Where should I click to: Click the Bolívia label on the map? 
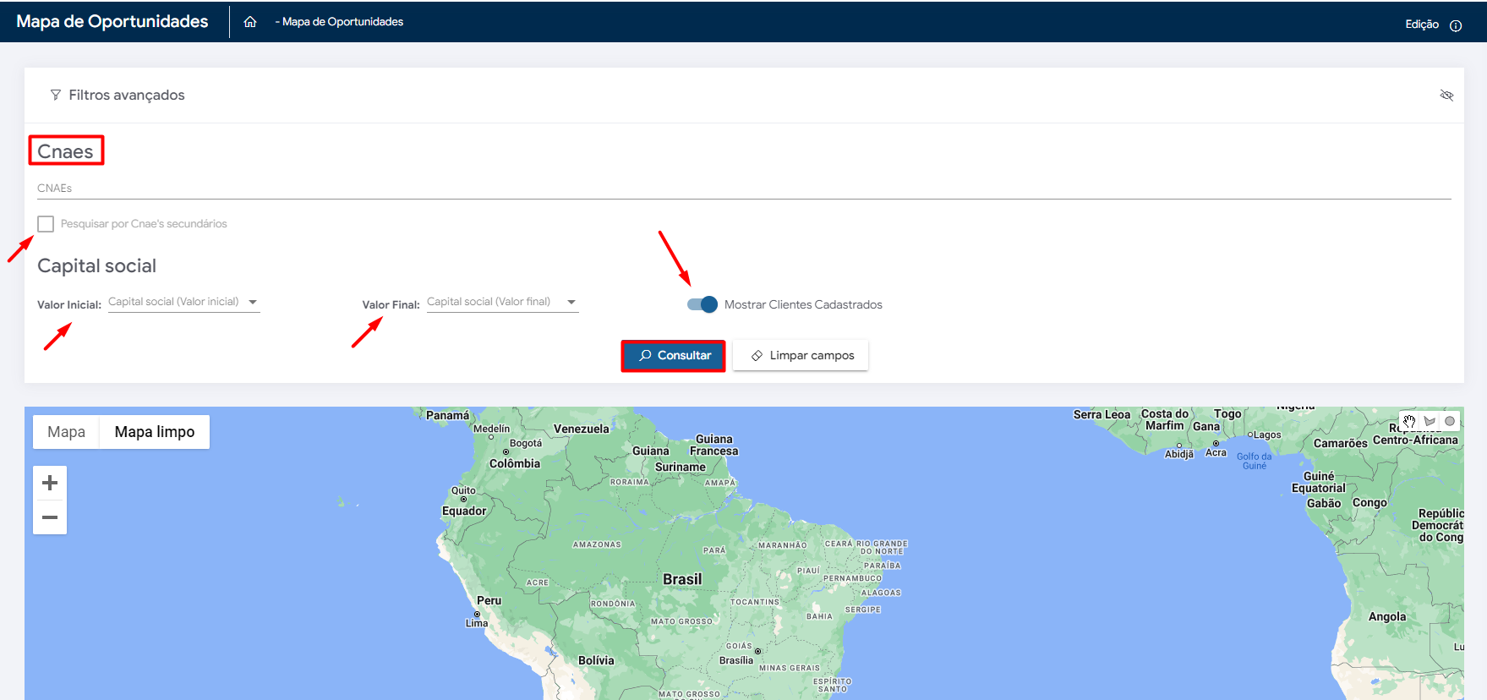(x=596, y=660)
